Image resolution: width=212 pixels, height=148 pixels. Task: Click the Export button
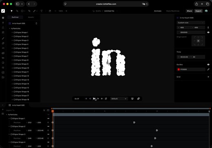click(199, 11)
